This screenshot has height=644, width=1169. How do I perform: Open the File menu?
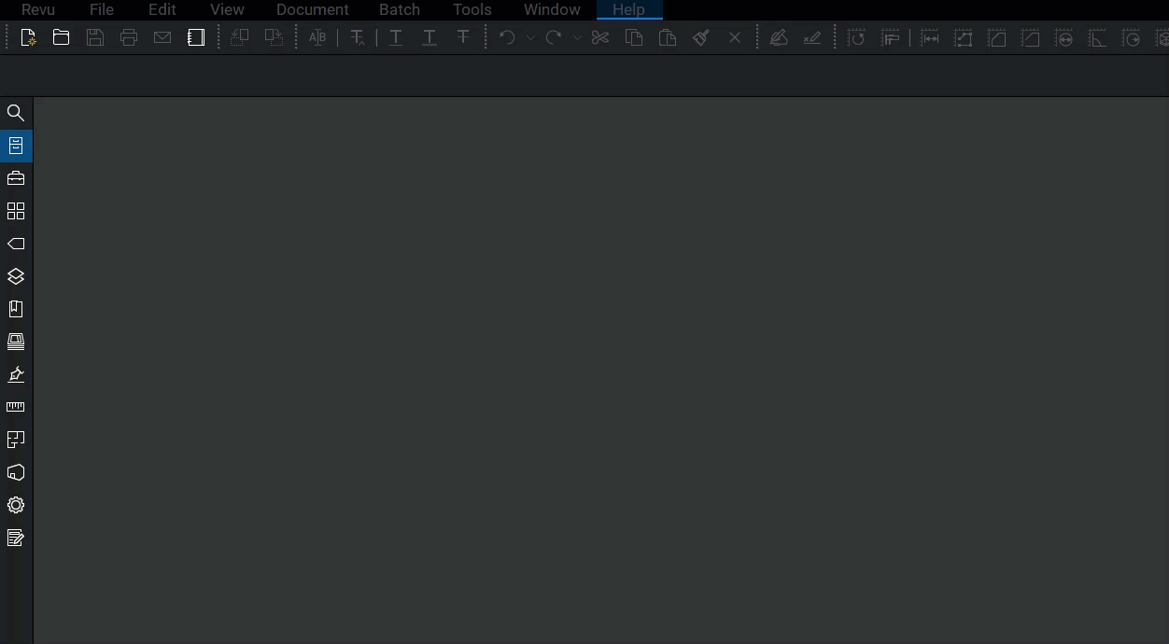coord(102,9)
